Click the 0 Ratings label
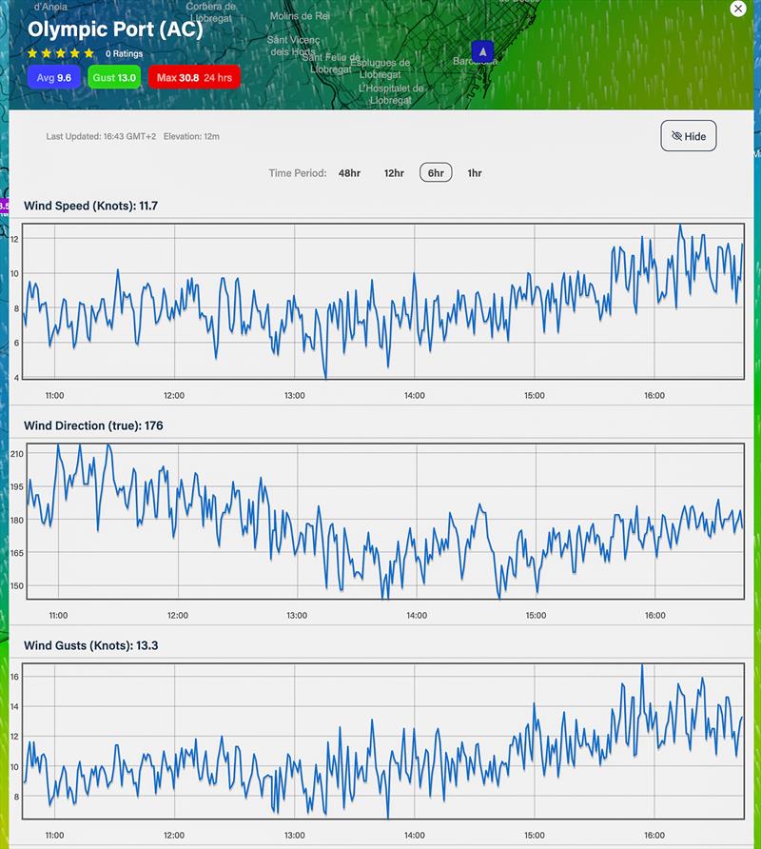Screen dimensions: 761x849 tap(124, 53)
